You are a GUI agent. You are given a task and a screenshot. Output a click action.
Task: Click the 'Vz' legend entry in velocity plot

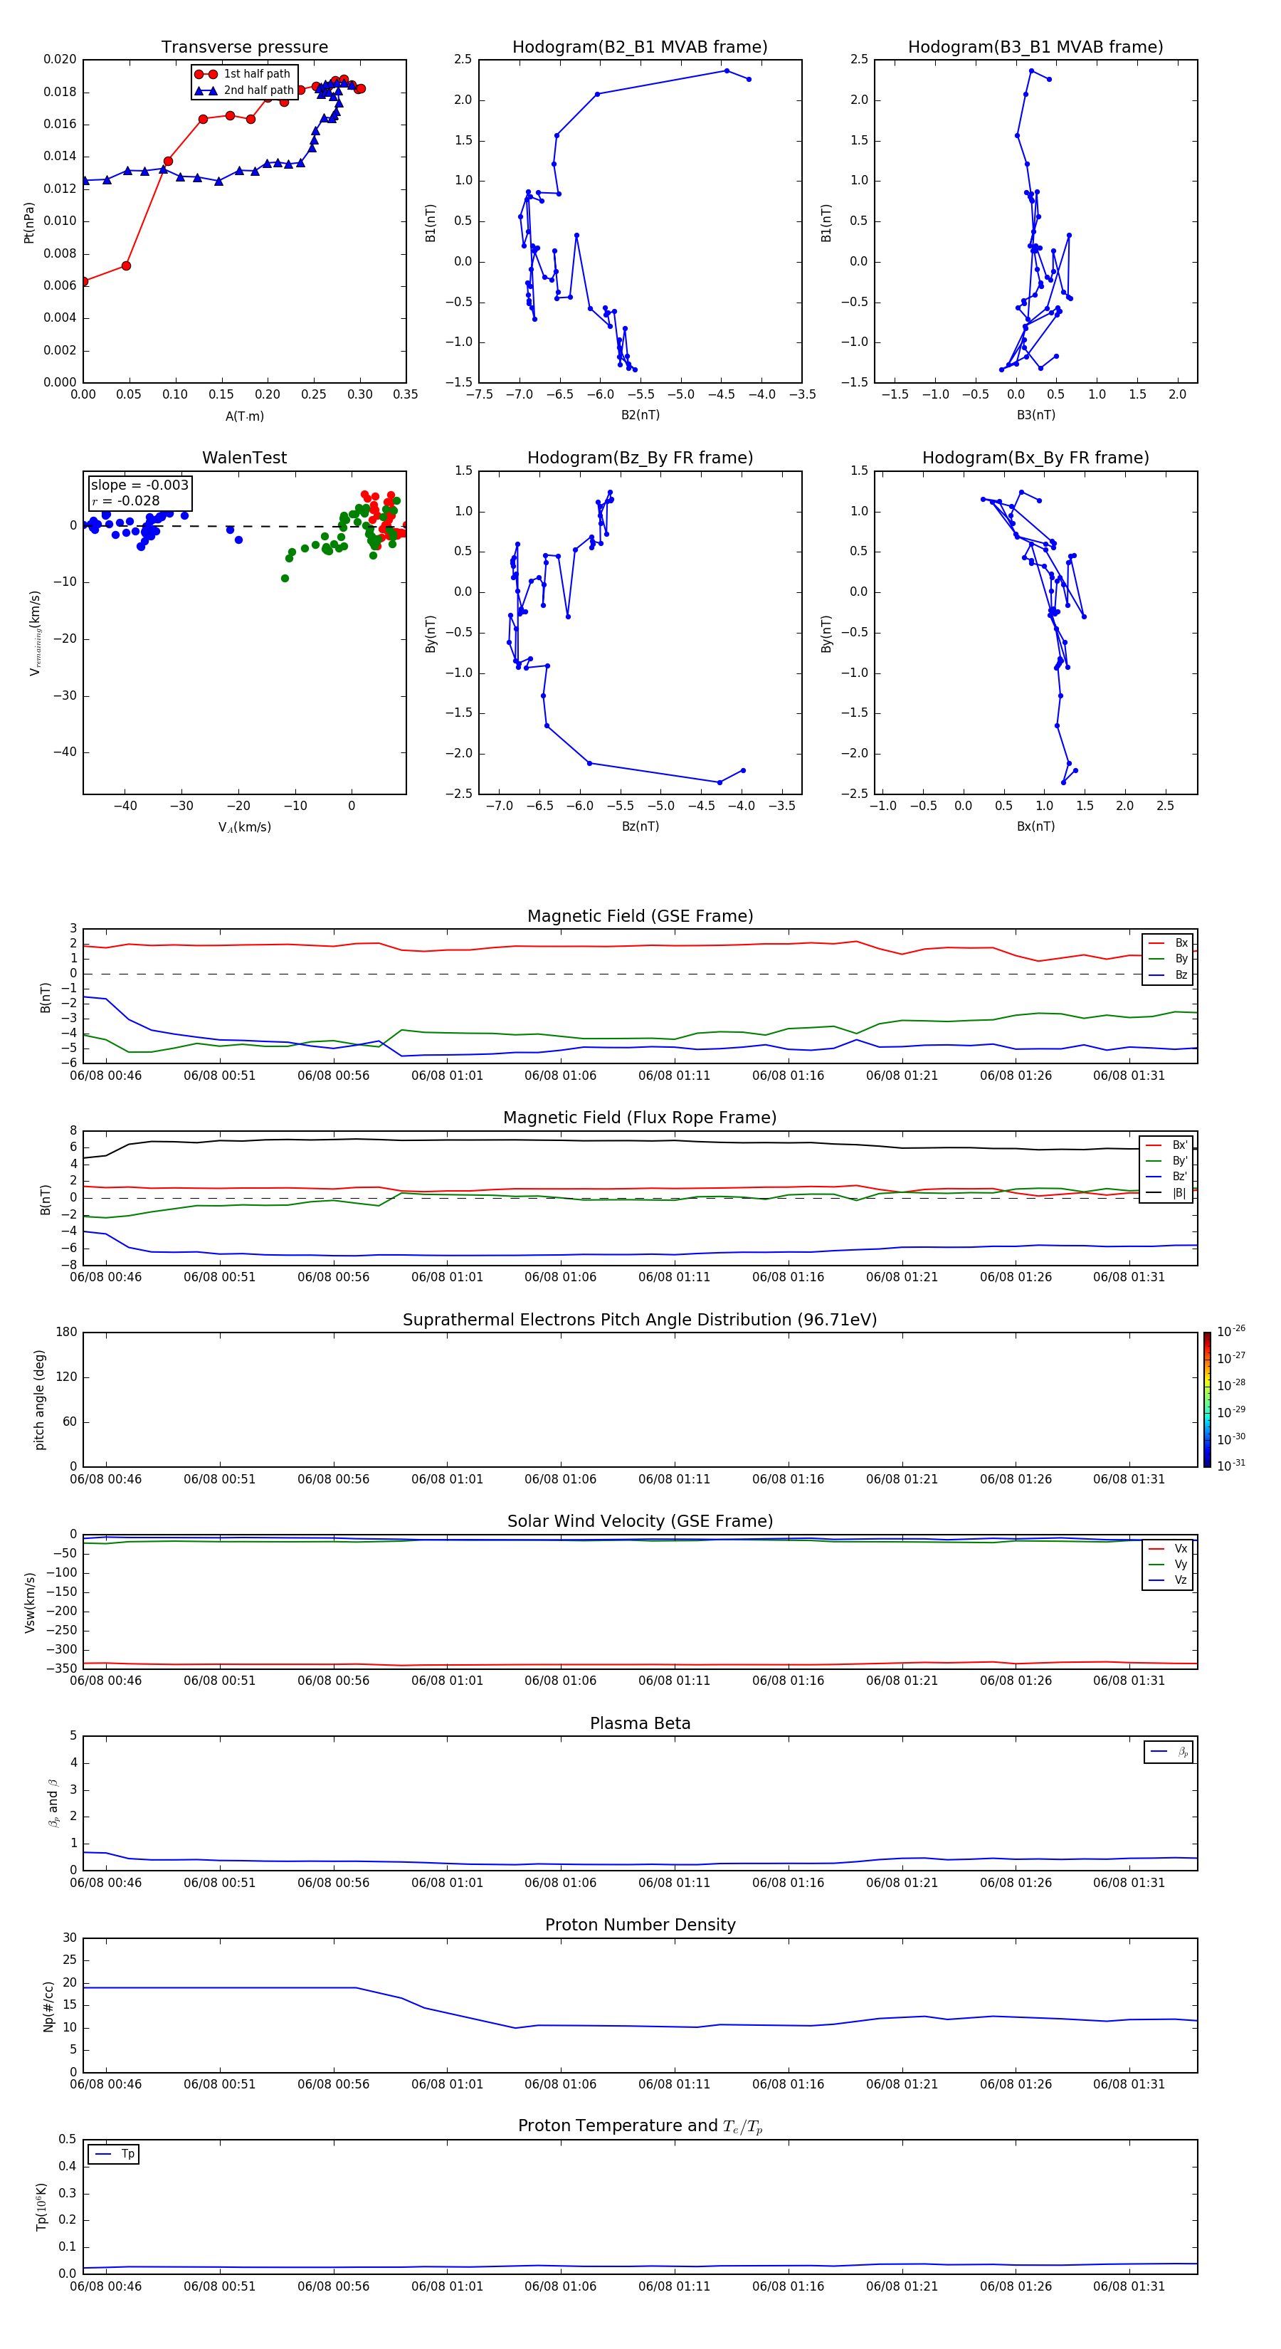(x=1168, y=1580)
